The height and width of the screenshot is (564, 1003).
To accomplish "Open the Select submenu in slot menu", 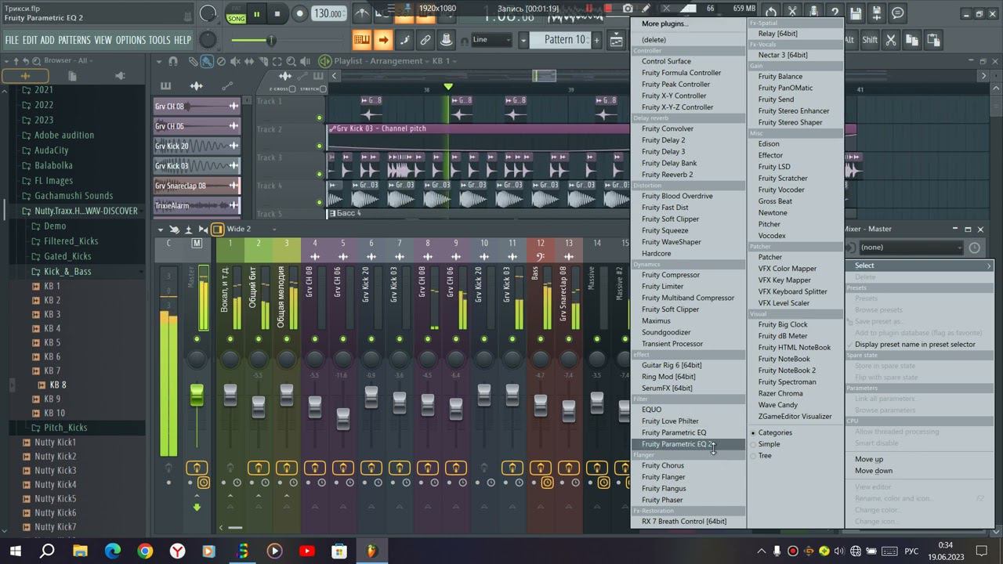I will [x=919, y=266].
